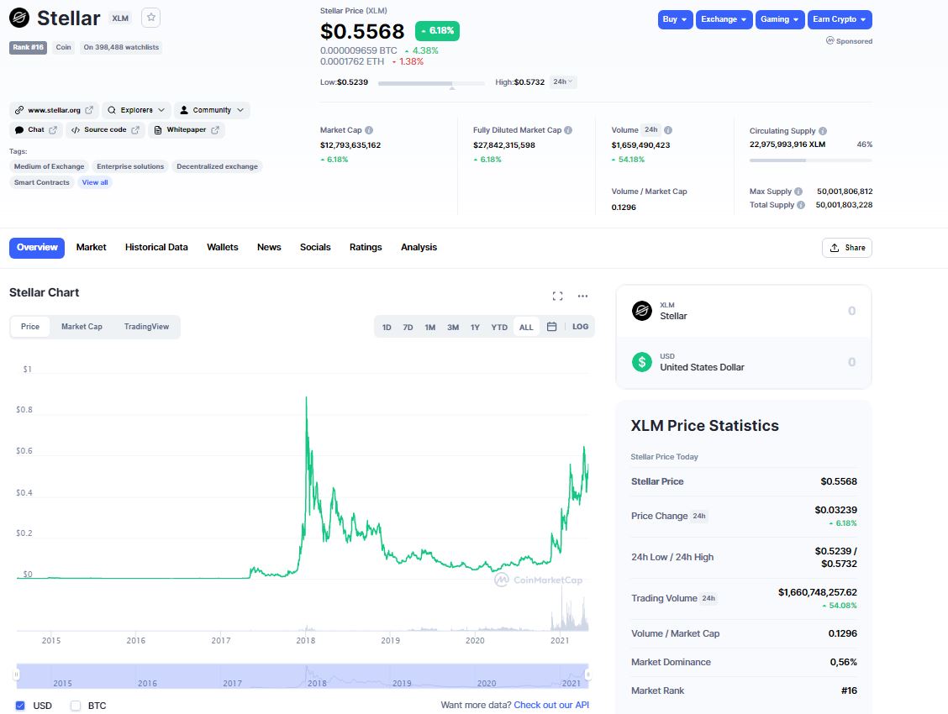This screenshot has width=948, height=714.
Task: Click the Enterprise solutions tag
Action: pos(130,166)
